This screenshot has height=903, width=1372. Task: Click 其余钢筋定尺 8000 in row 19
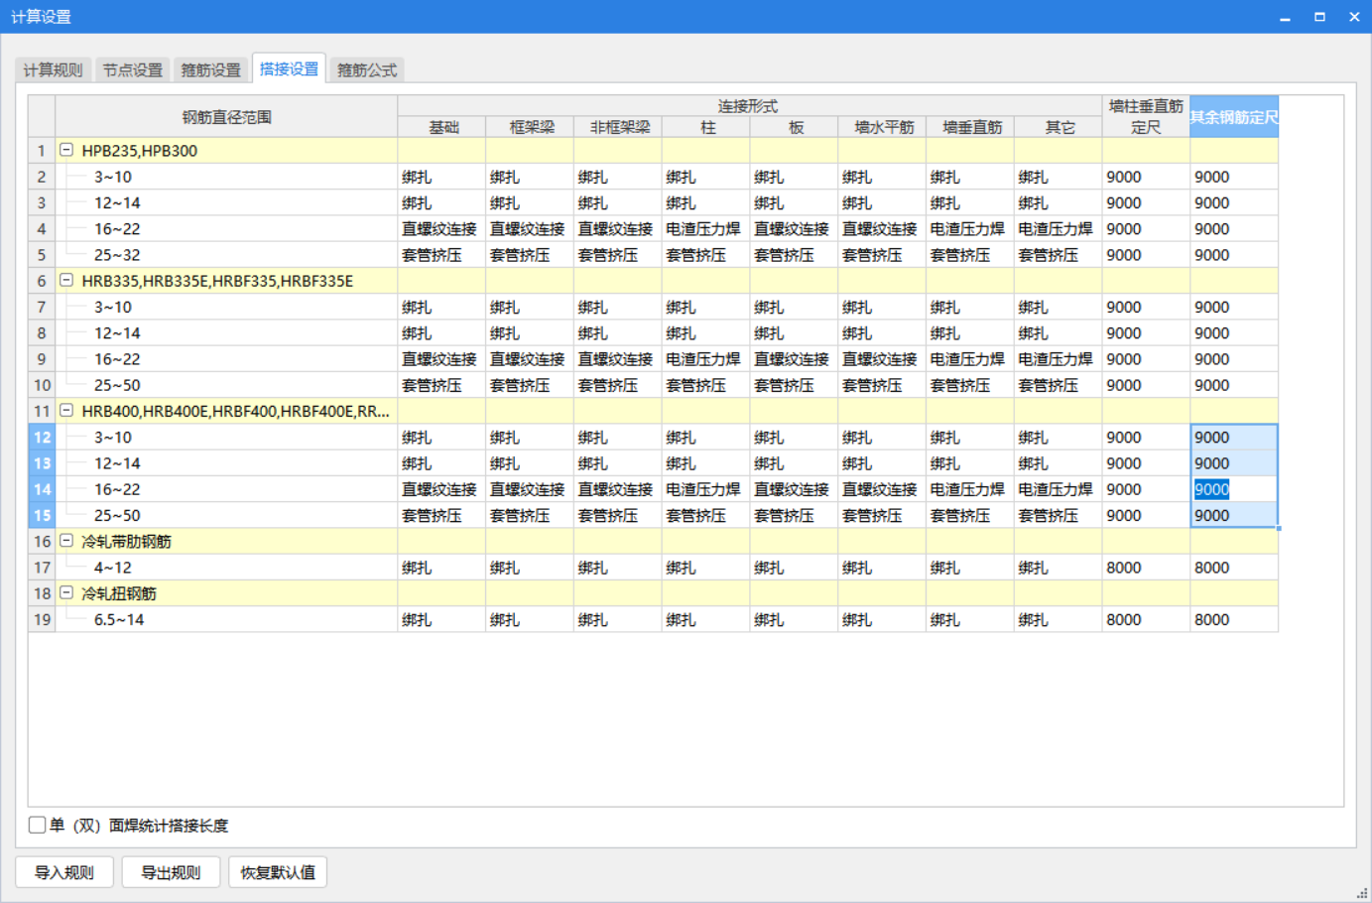[1234, 619]
